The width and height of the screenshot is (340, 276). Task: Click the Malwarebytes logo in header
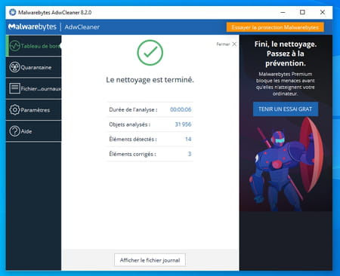[32, 26]
